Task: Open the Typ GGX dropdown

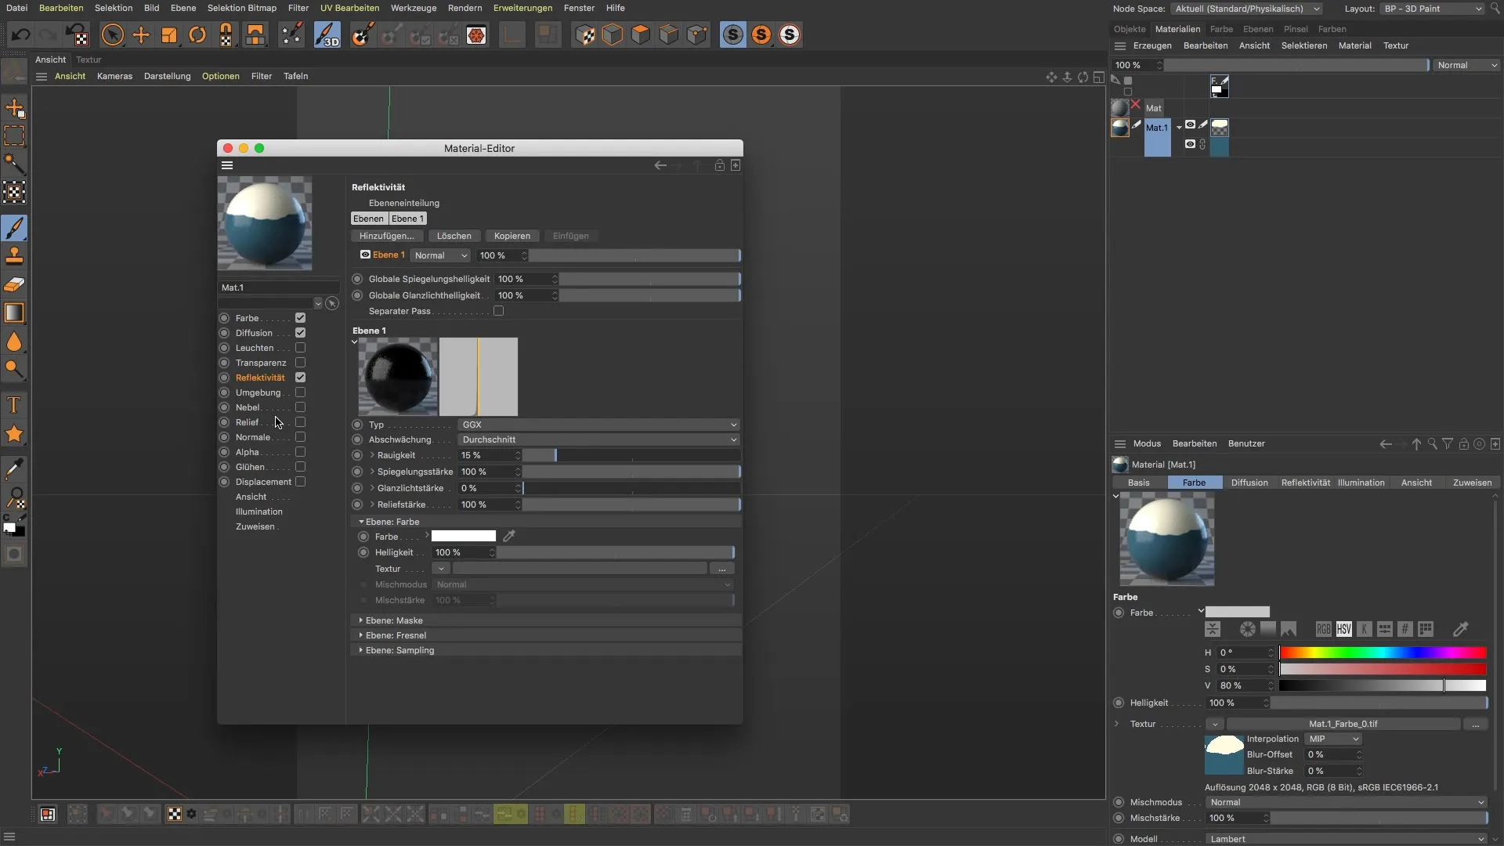Action: pos(598,425)
